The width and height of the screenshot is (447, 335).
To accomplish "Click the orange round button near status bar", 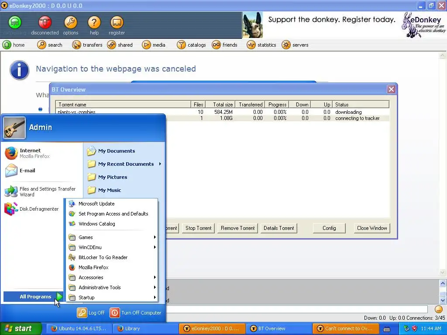I will [x=438, y=309].
